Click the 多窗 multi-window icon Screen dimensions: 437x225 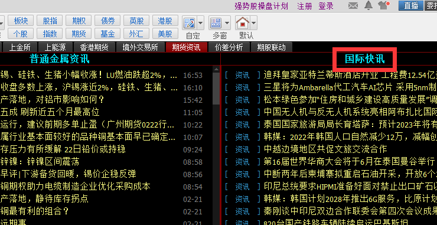click(x=216, y=23)
